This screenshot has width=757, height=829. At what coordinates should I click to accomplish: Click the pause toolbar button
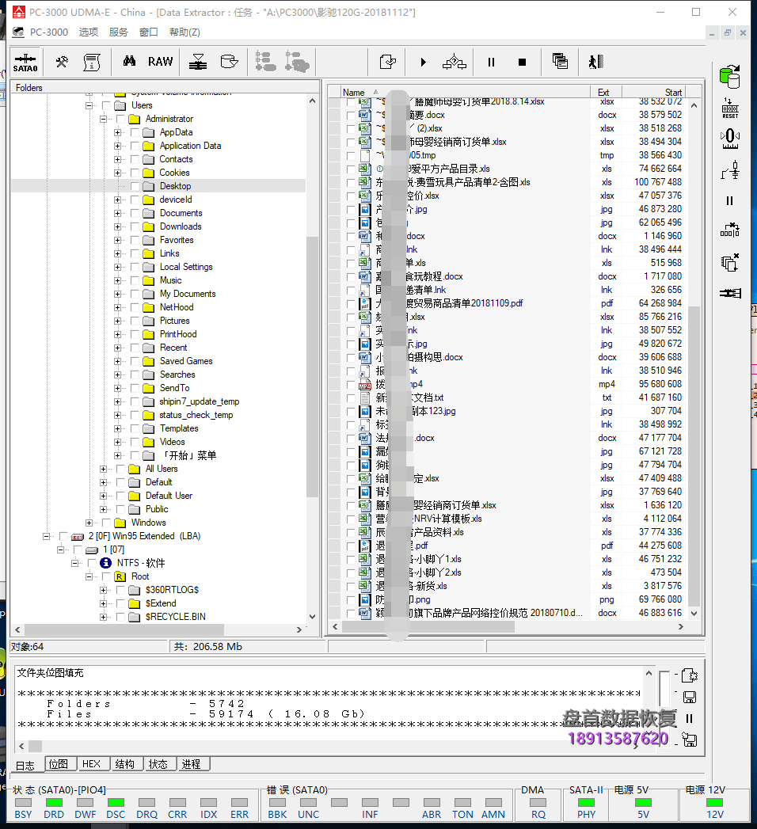pos(491,63)
